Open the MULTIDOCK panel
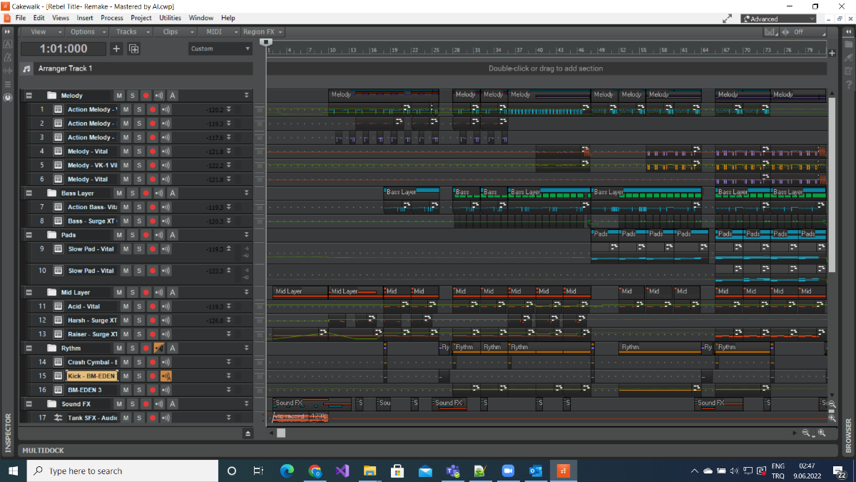The width and height of the screenshot is (856, 482). [x=43, y=451]
